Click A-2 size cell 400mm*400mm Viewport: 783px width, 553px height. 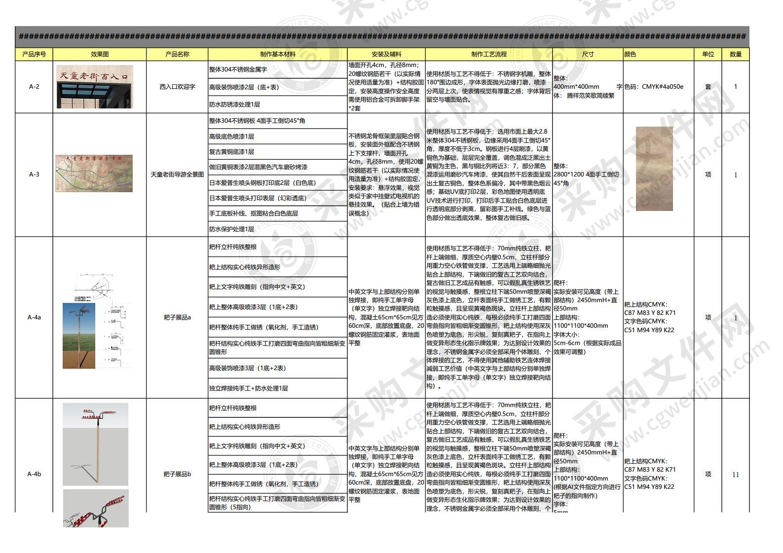point(588,87)
